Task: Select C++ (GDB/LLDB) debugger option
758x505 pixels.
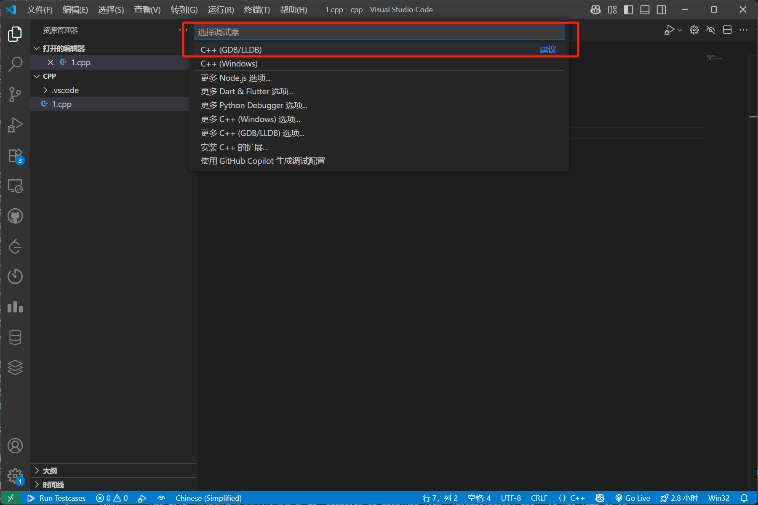Action: pyautogui.click(x=231, y=50)
